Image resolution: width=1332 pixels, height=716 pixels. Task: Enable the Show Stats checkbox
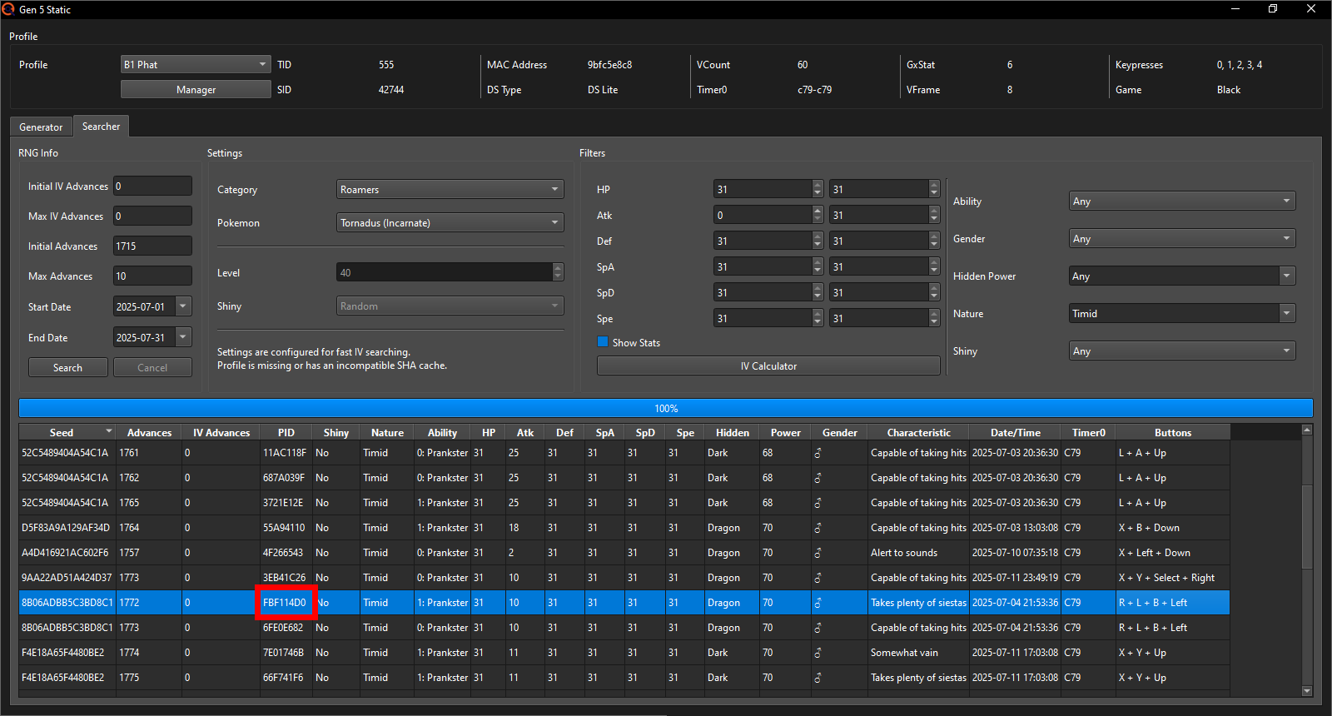(603, 342)
